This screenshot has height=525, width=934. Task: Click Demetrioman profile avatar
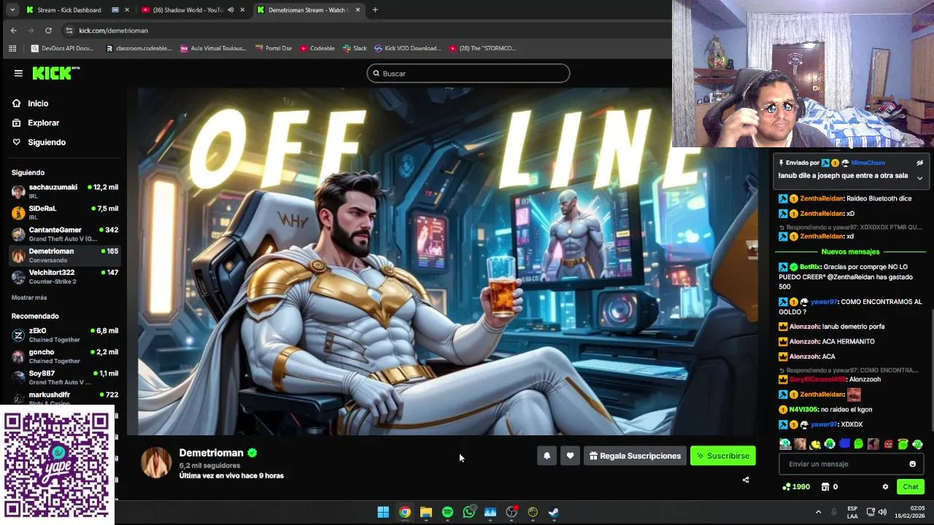pyautogui.click(x=156, y=462)
